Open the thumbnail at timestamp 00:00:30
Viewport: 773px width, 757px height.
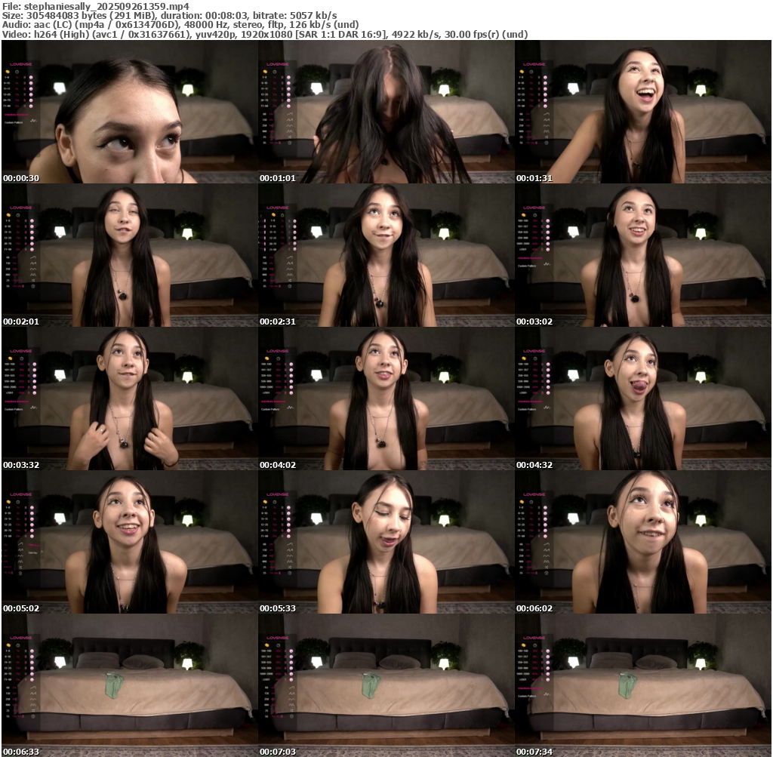[x=129, y=112]
